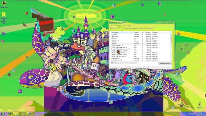
Task: Switch to the Приложения tab
Action: 114,28
